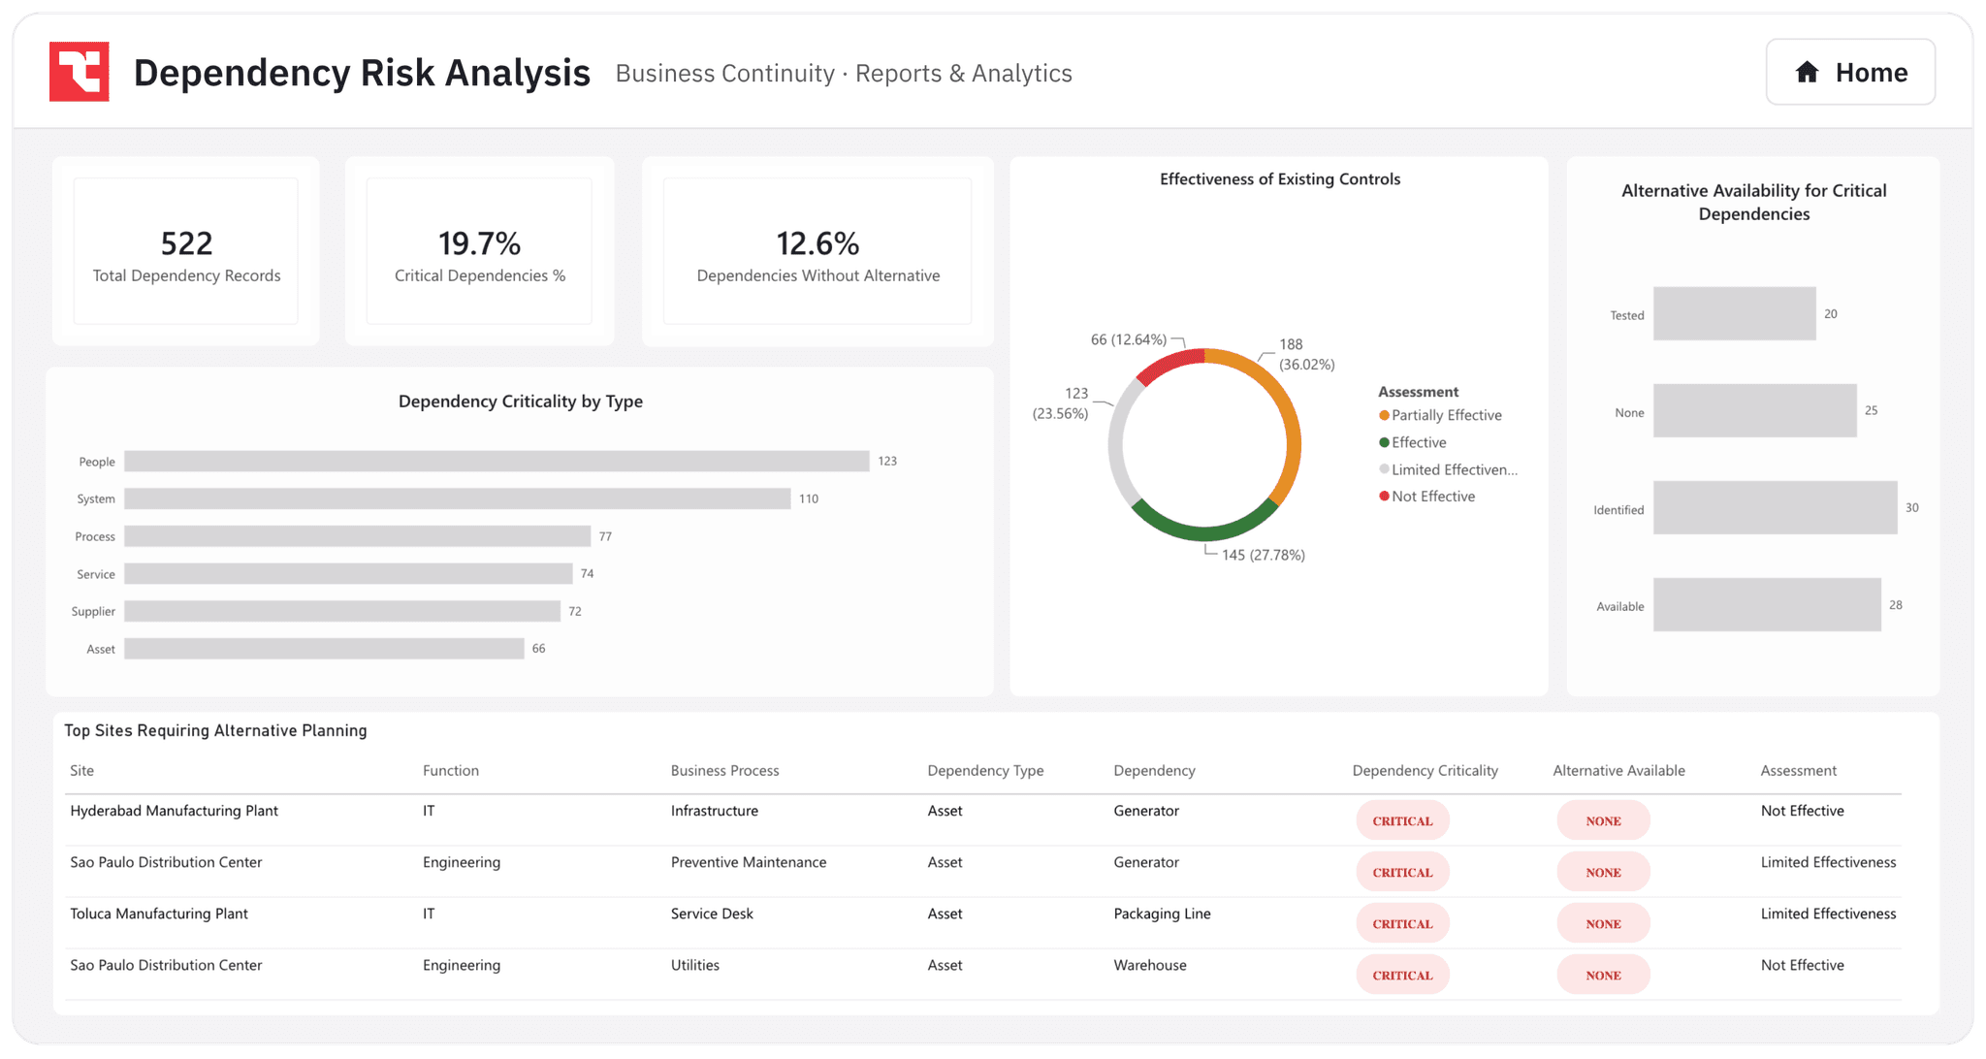
Task: Select the Preventive Maintenance process cell
Action: point(749,862)
